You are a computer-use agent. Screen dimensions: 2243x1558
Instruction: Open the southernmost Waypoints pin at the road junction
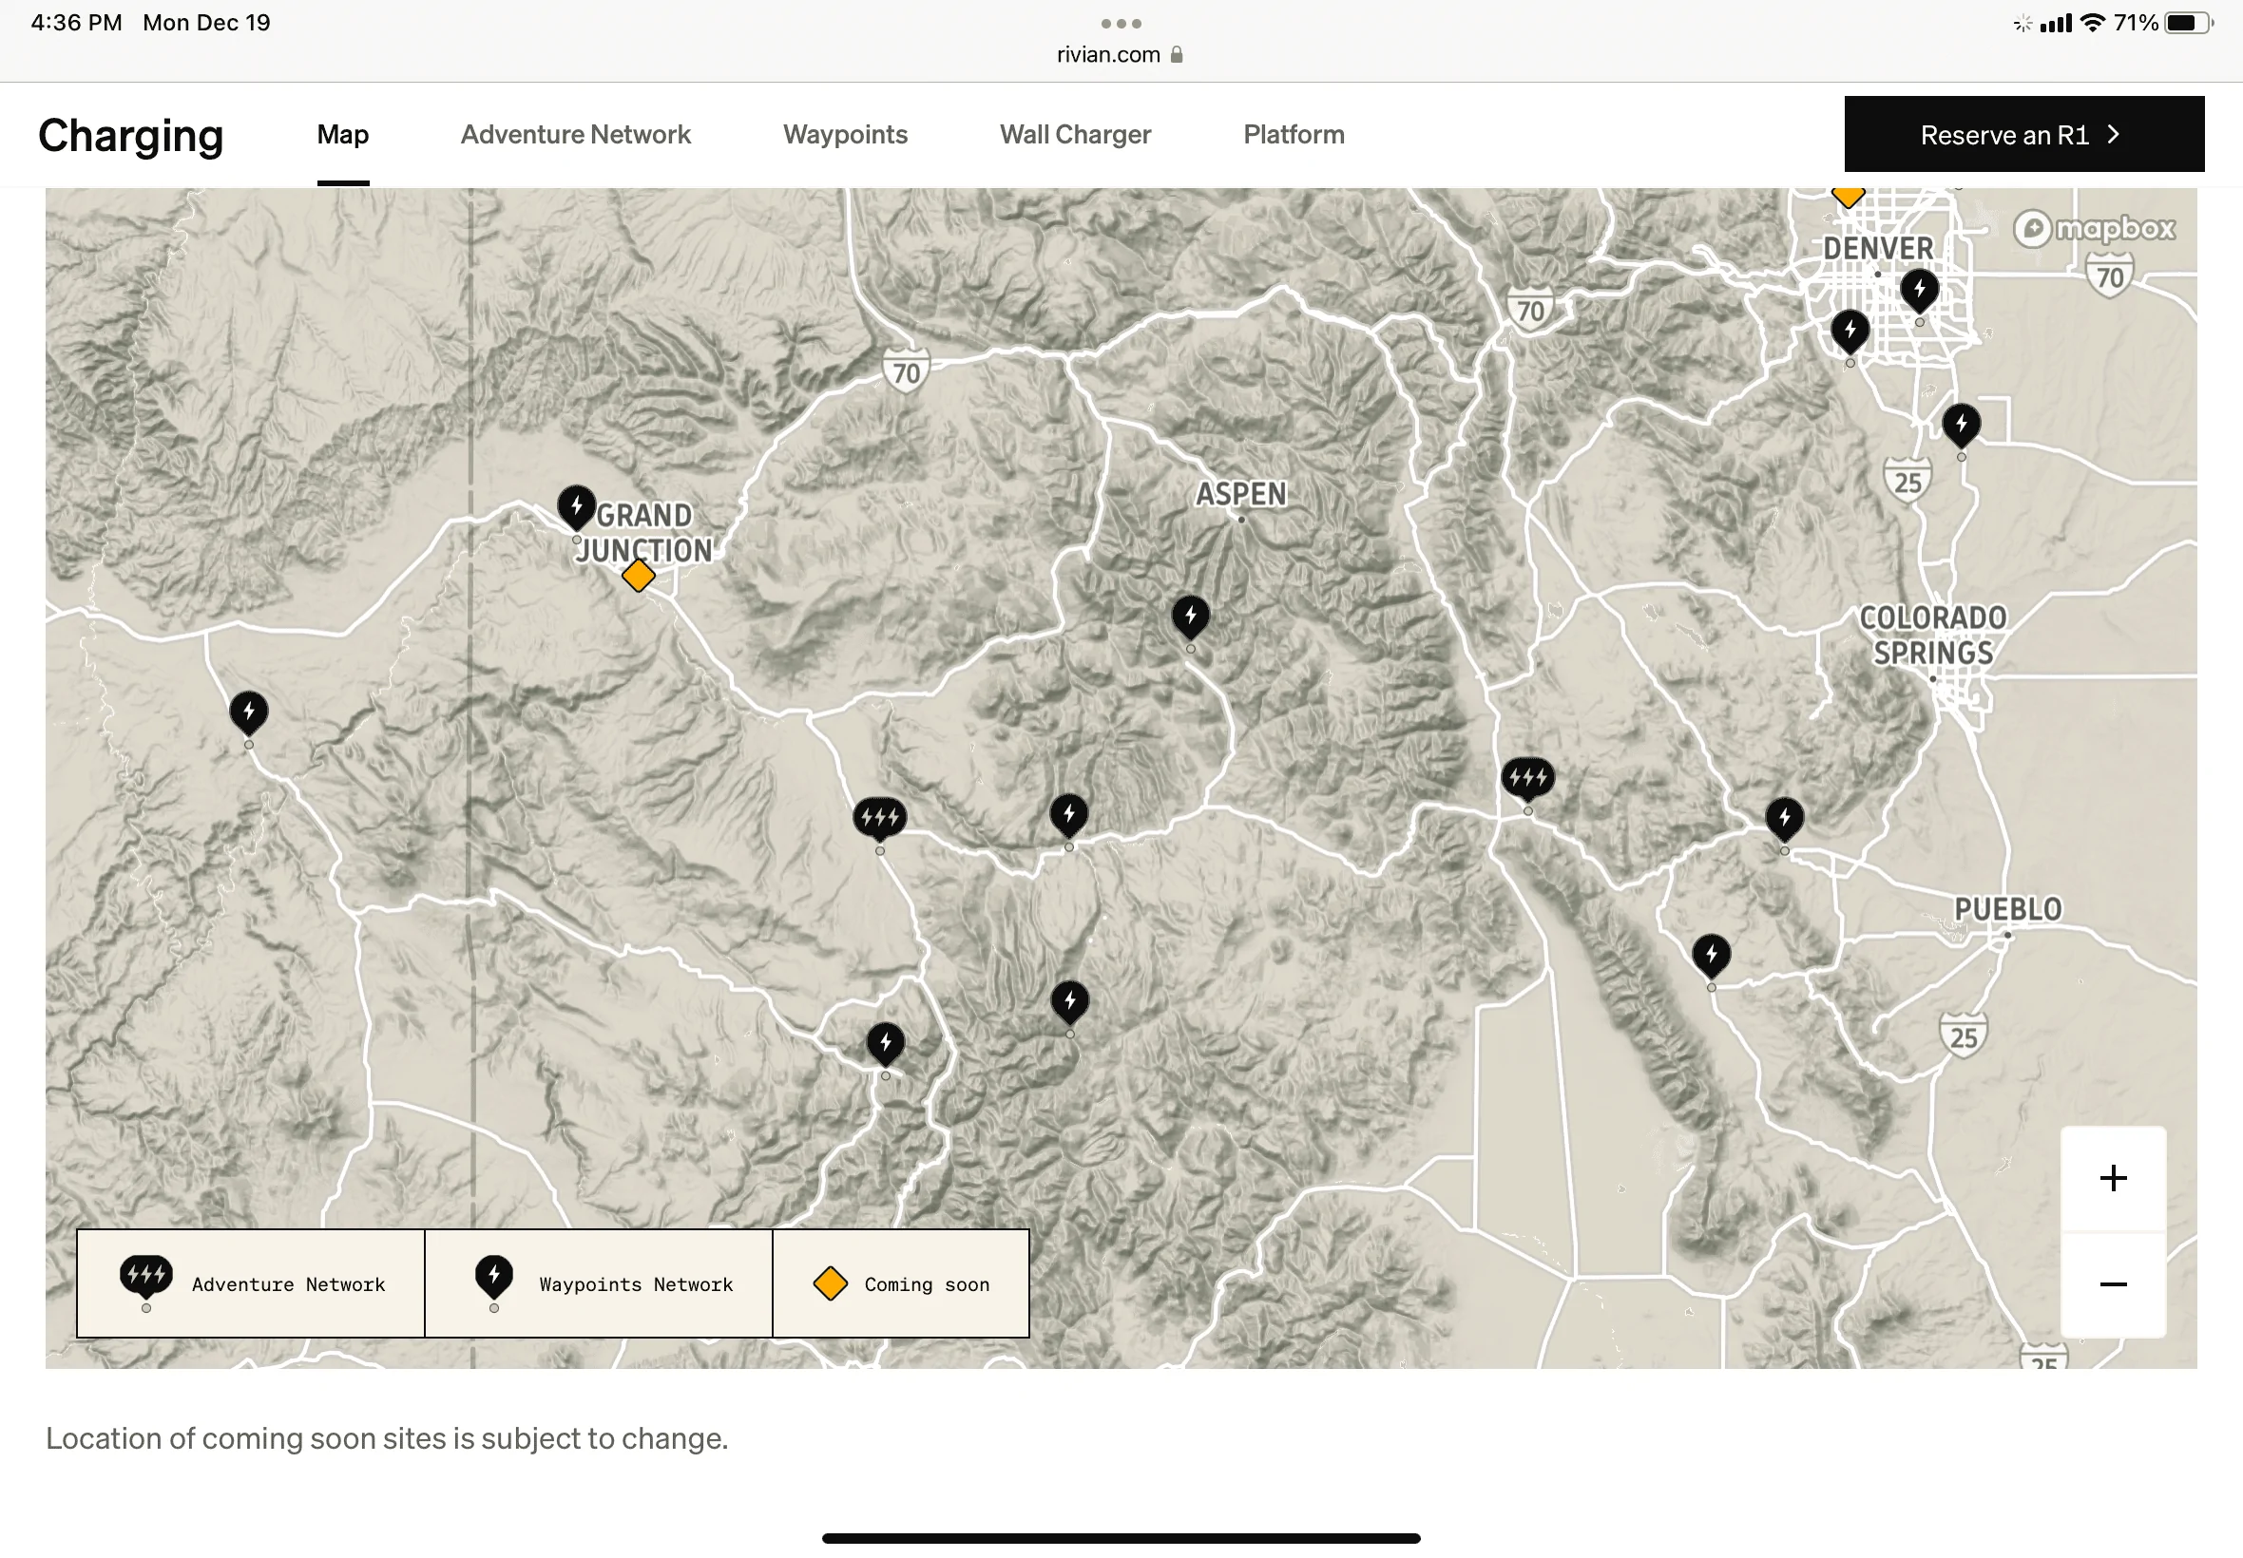886,1044
